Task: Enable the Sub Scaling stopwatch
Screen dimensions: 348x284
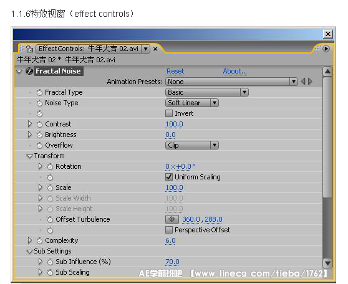Action: 50,272
